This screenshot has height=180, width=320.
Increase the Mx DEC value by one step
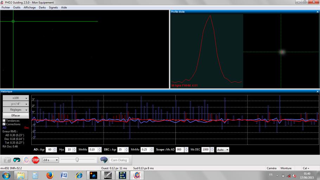(212, 148)
